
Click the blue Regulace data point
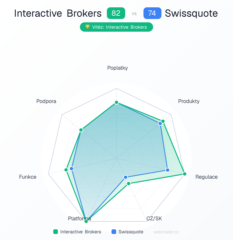tap(167, 170)
